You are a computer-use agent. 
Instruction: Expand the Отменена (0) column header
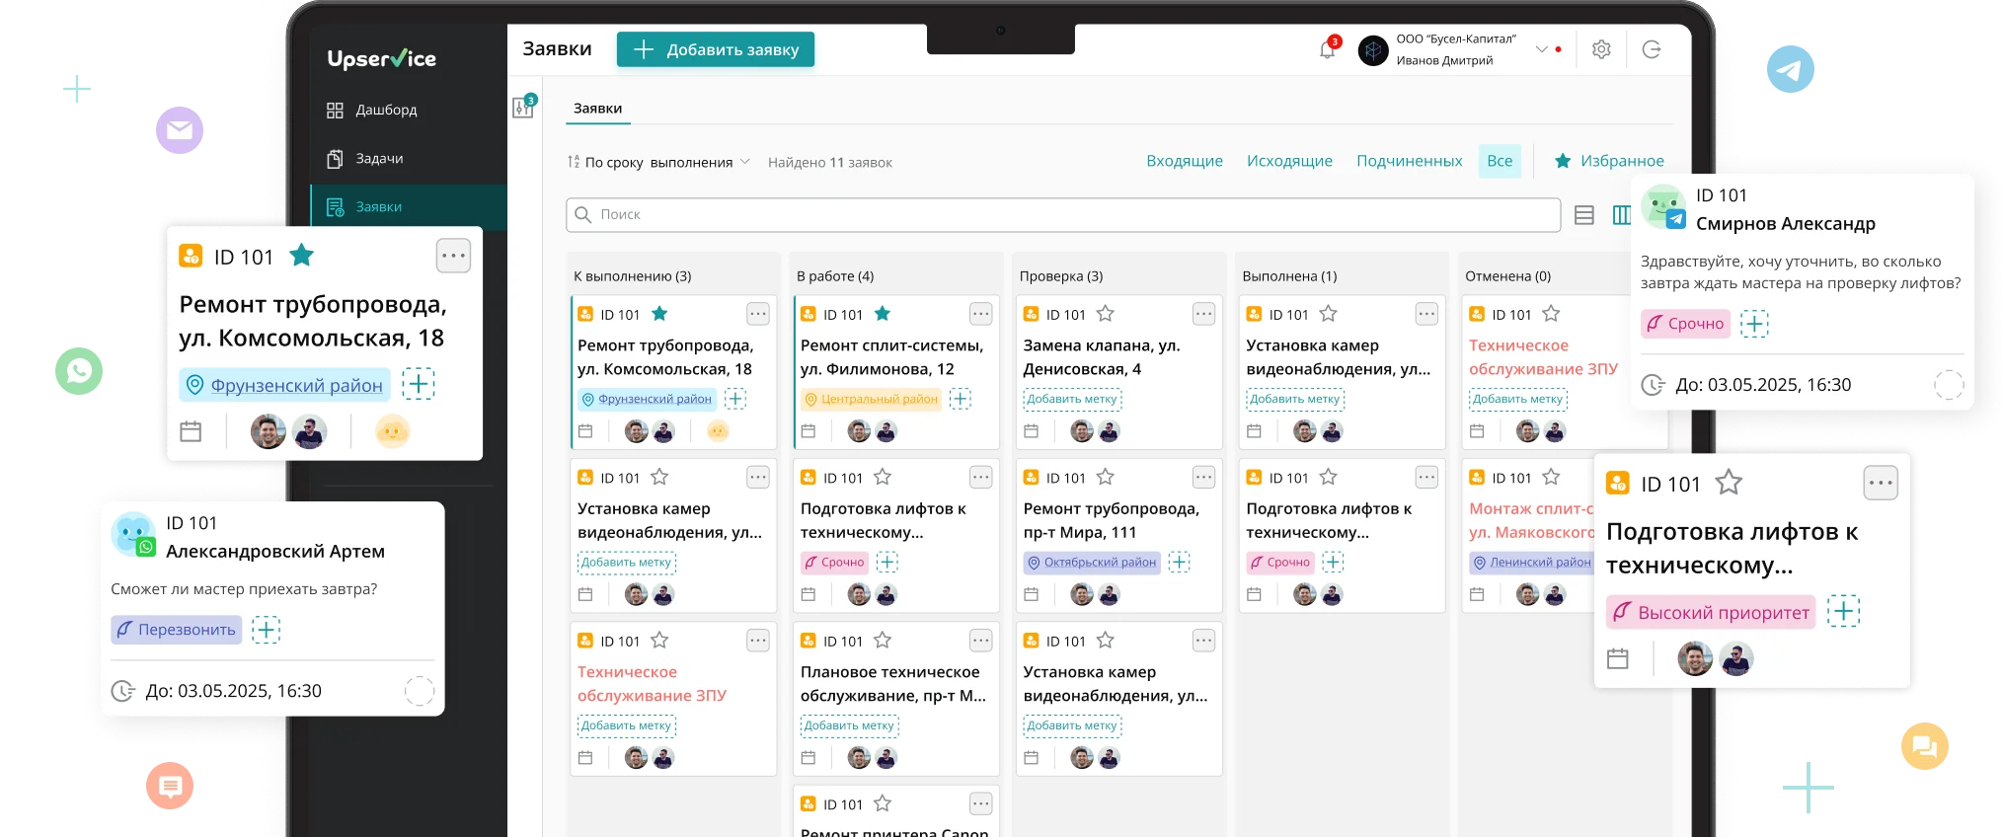click(x=1507, y=276)
